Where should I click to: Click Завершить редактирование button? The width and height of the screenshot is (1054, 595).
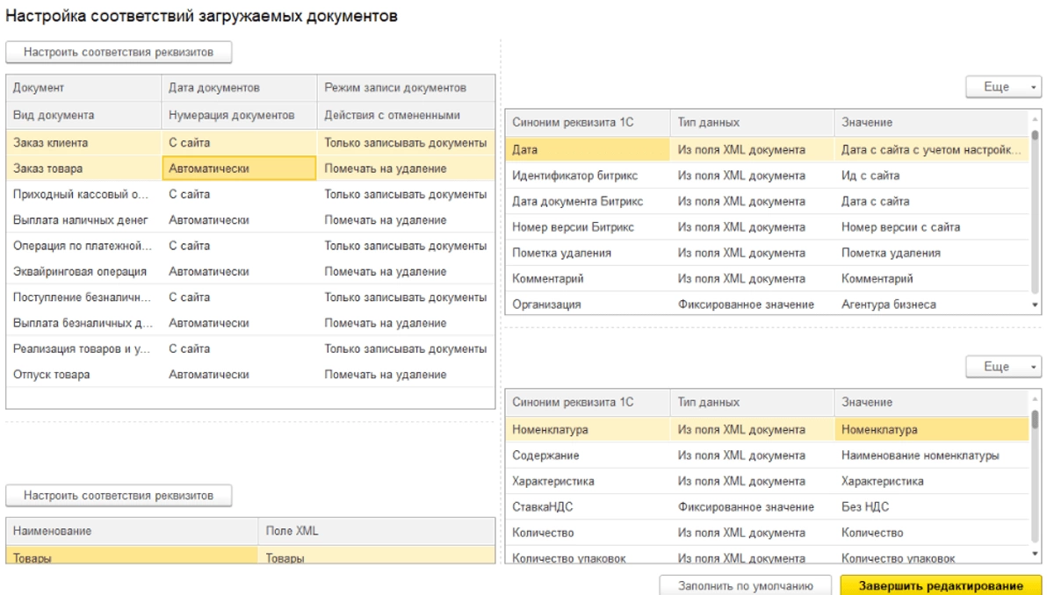click(x=941, y=585)
